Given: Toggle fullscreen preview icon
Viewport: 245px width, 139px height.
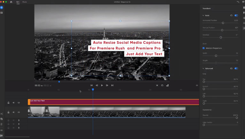Looking at the screenshot, I should [157, 85].
